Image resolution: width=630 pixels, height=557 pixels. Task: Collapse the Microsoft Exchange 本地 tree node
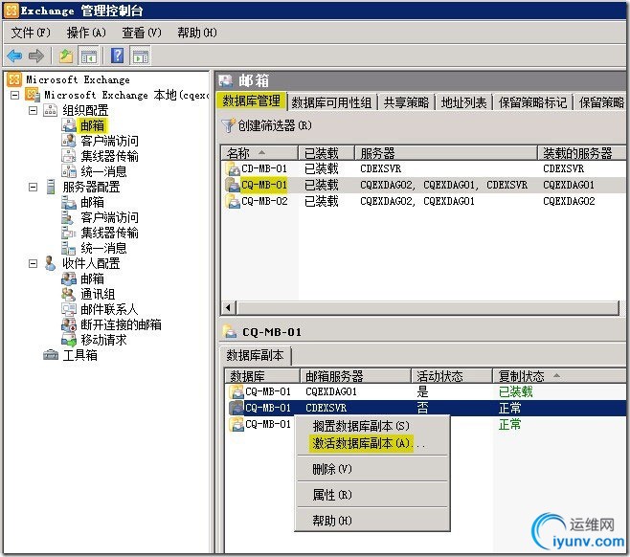point(15,95)
